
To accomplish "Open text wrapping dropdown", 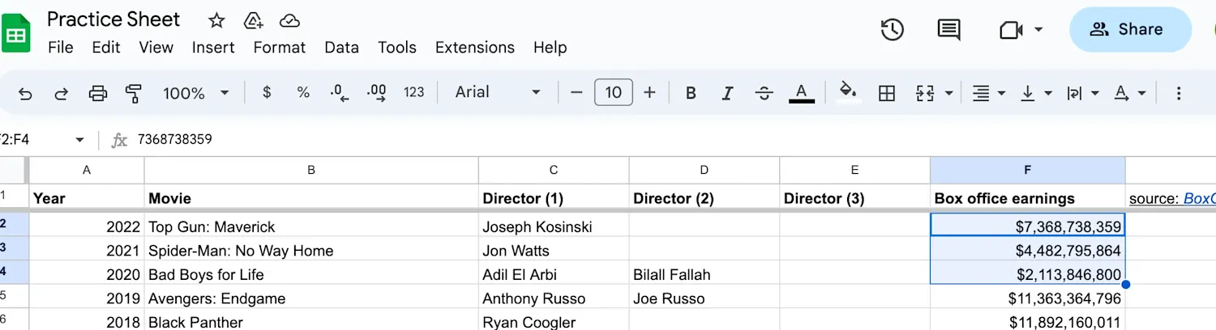I will pos(1082,93).
